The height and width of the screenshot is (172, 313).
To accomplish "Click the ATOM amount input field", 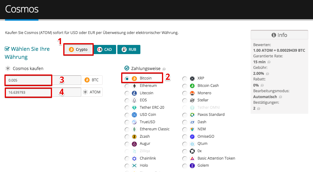I will 43,92.
